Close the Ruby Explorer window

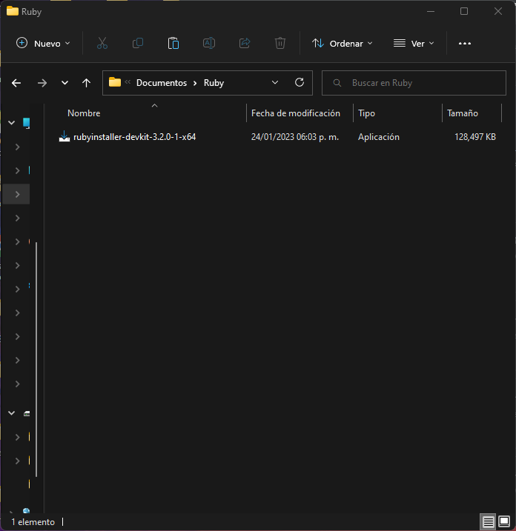[x=498, y=12]
